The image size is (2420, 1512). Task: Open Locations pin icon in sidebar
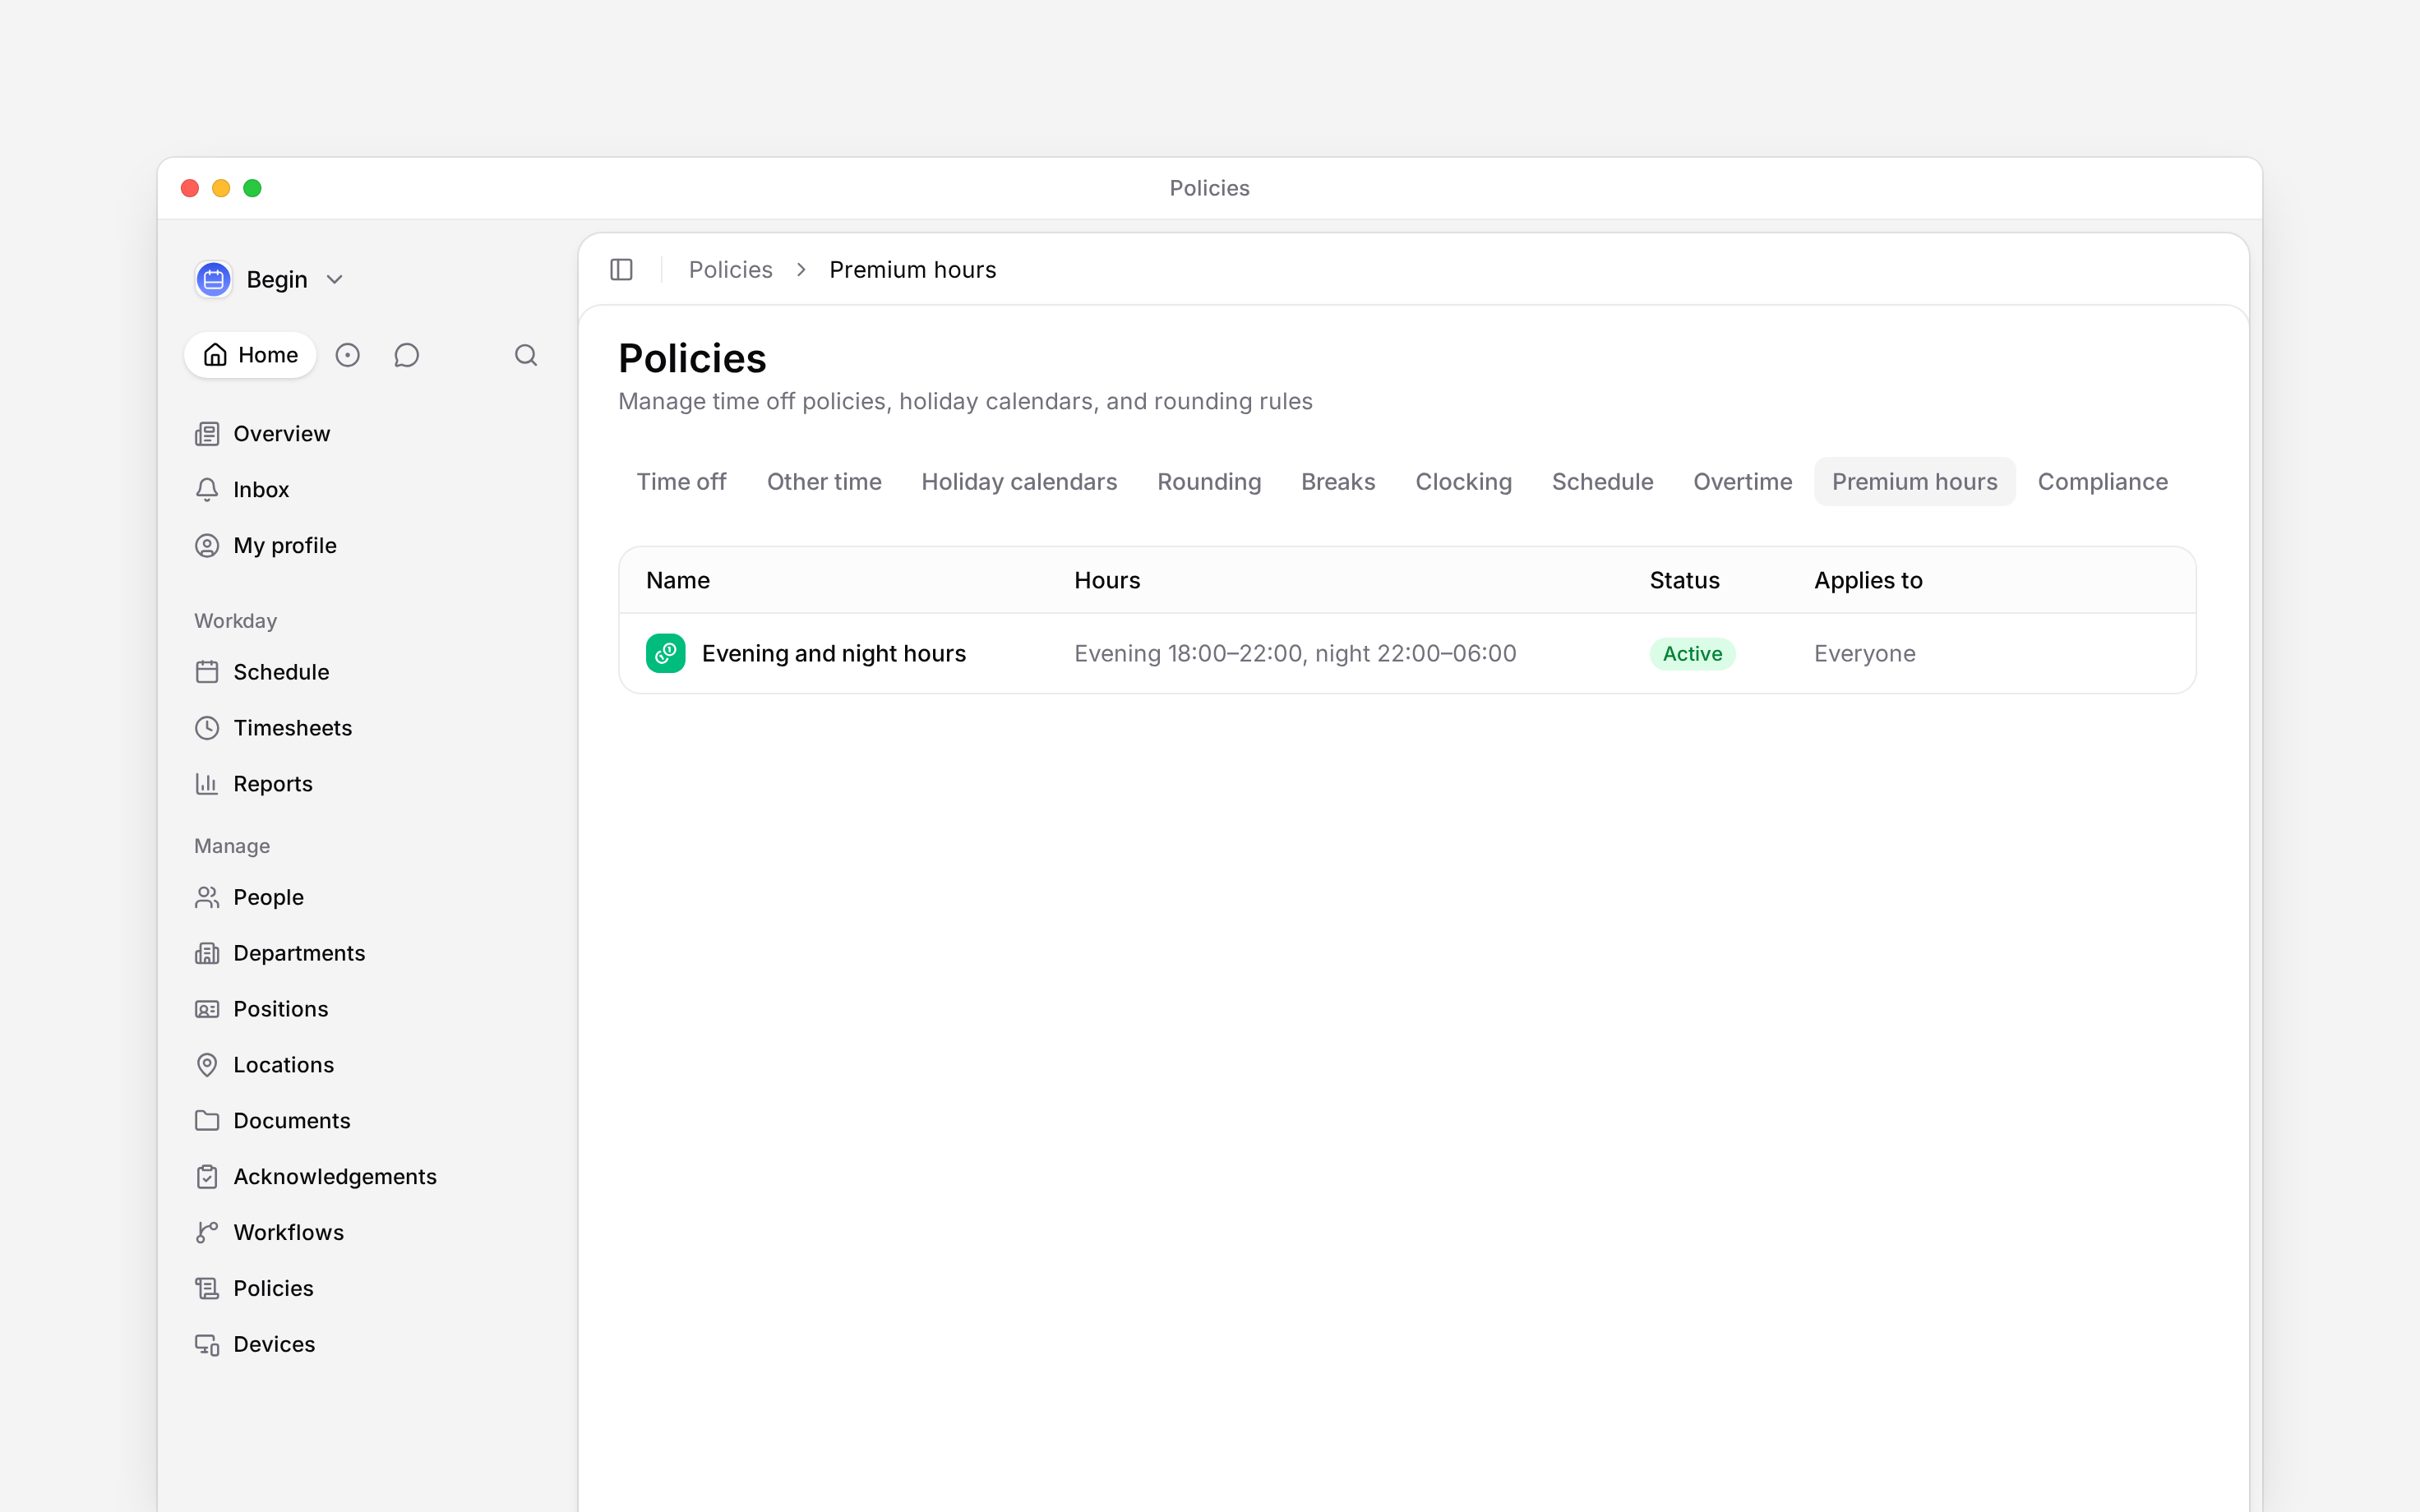[x=207, y=1064]
